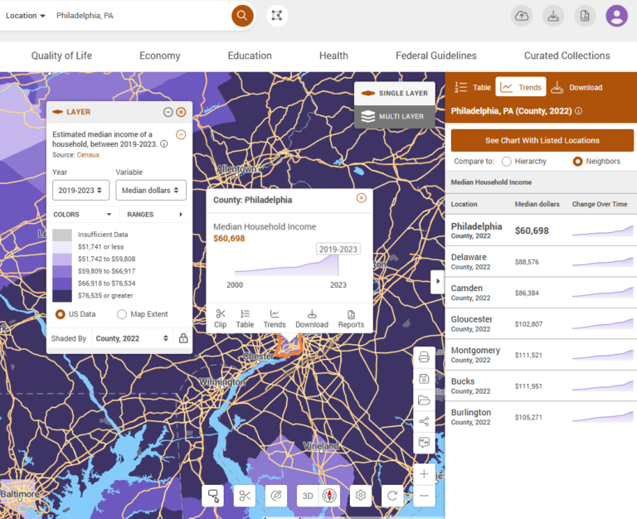
Task: Click the orange search magnifier button
Action: [242, 15]
